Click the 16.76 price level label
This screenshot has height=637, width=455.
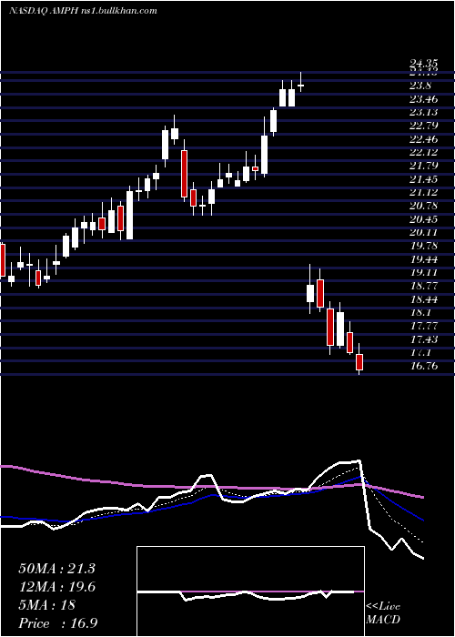pyautogui.click(x=423, y=366)
